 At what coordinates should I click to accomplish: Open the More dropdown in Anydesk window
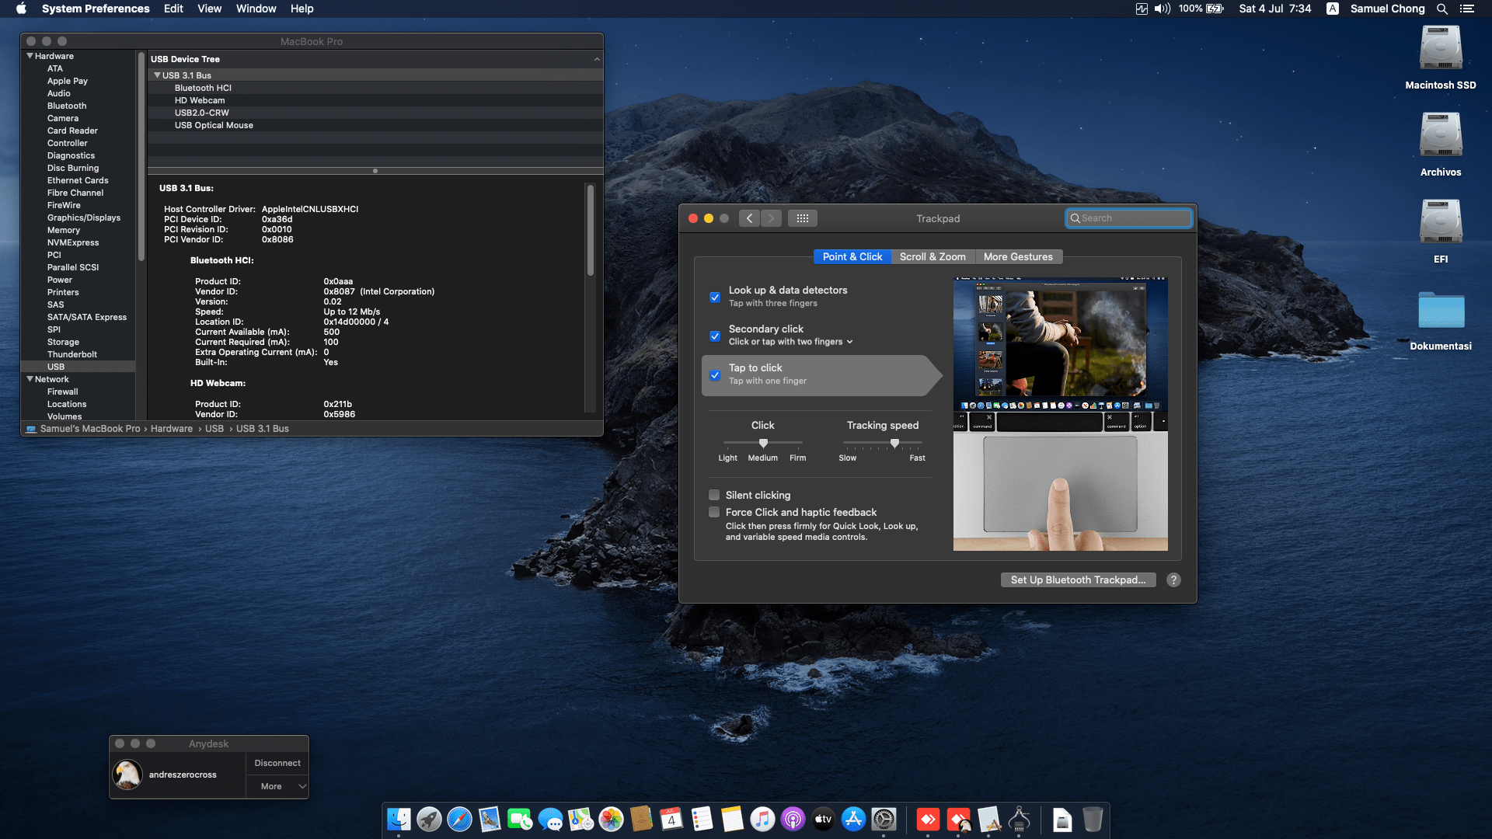point(277,786)
